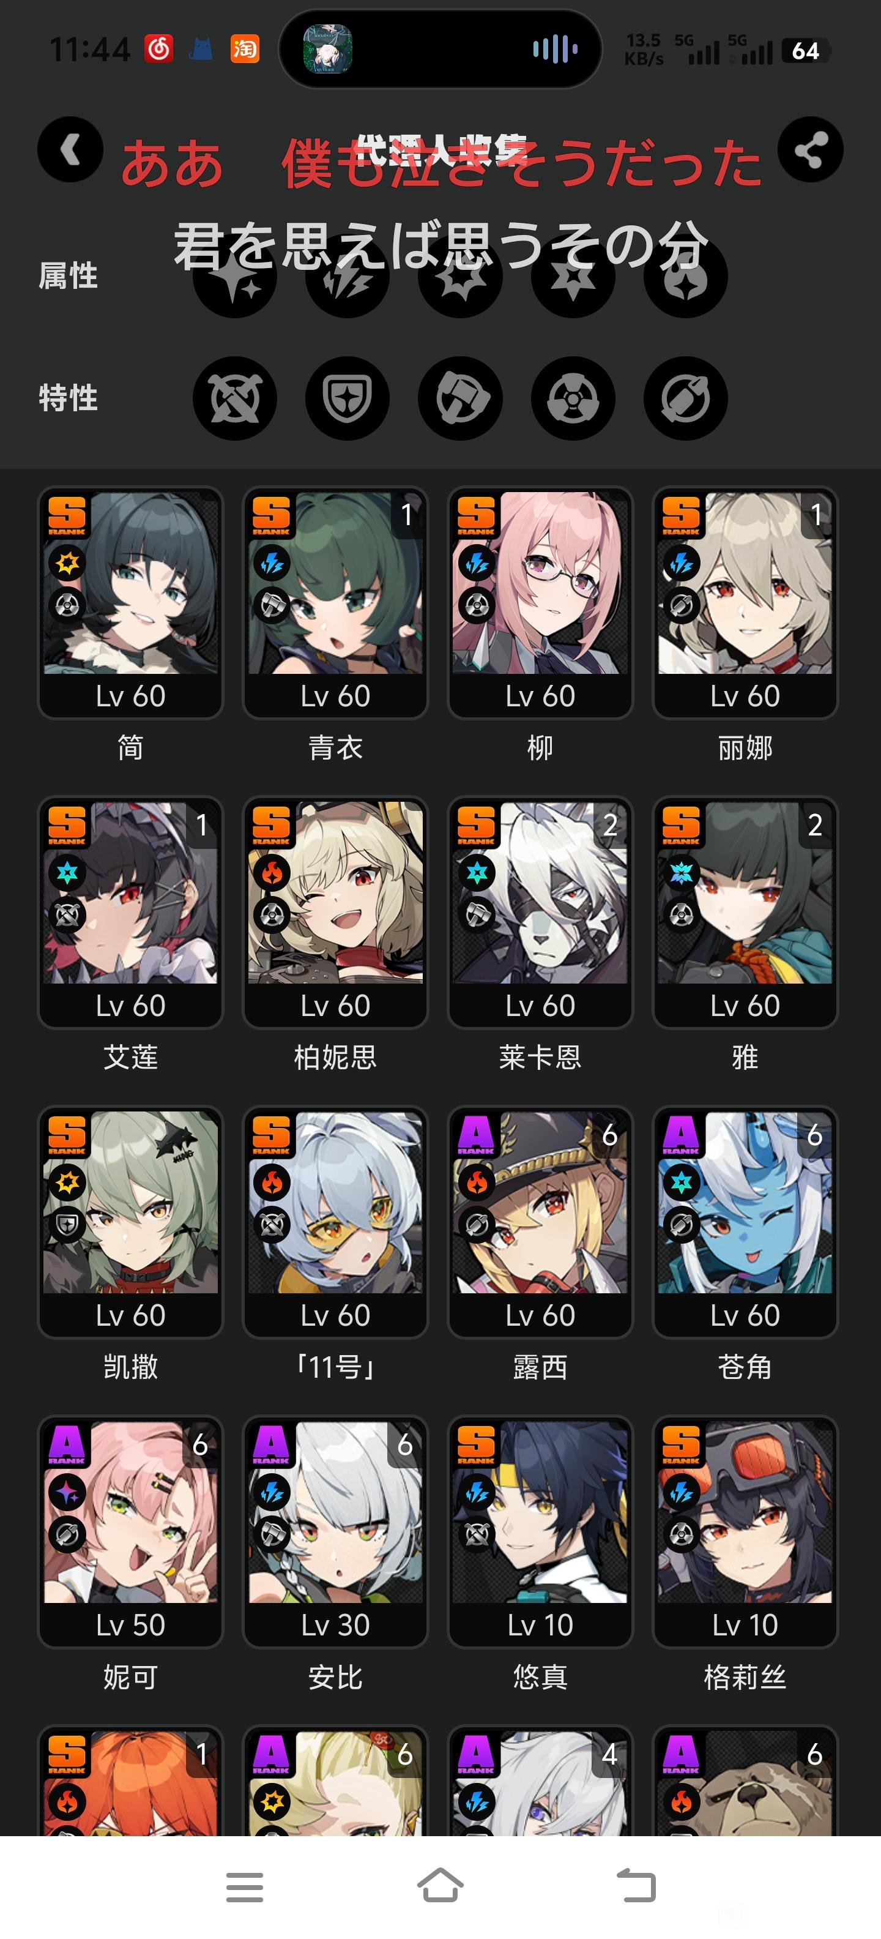This screenshot has height=1939, width=881.
Task: Toggle the Stun hammer specialty filter
Action: pos(461,398)
